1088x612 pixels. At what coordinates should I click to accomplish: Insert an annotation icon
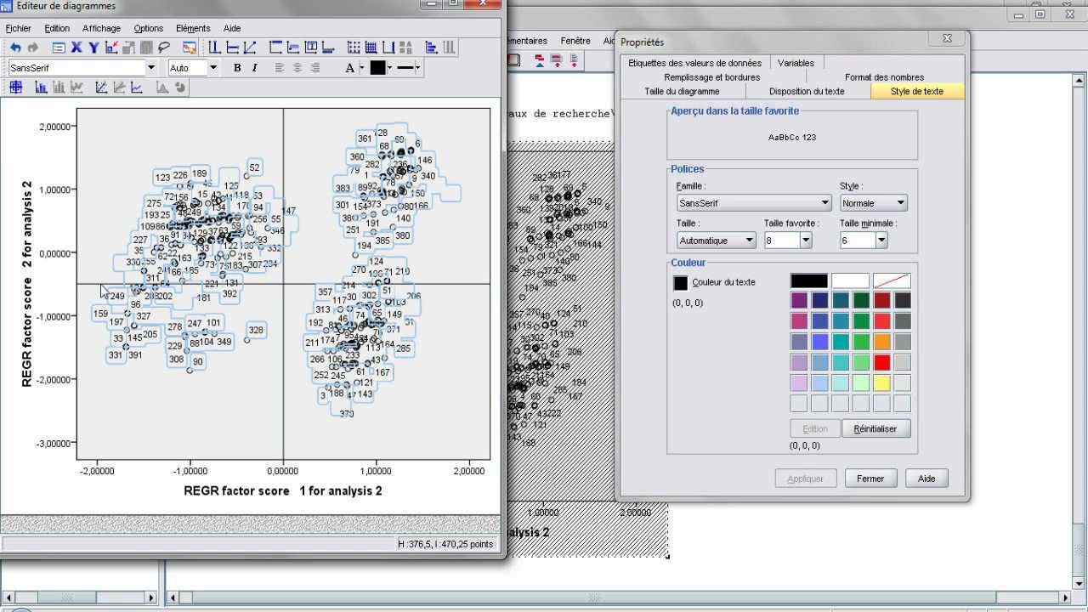tap(293, 48)
